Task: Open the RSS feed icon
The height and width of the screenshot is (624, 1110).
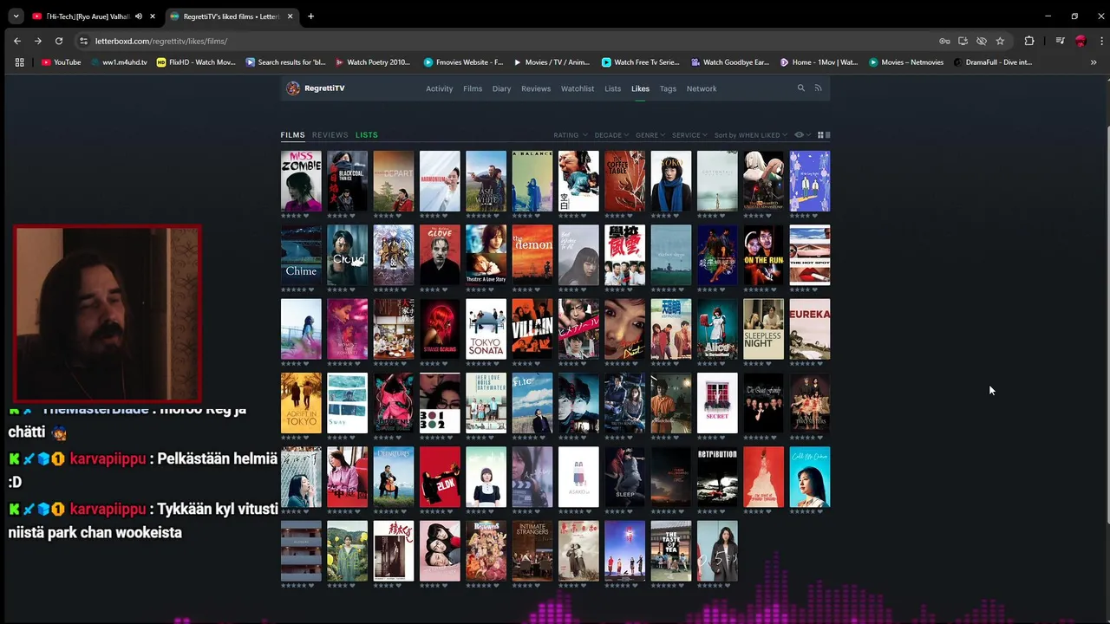Action: [x=818, y=88]
